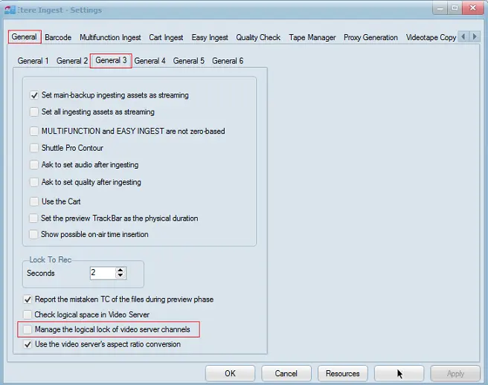
Task: Click the Etere Ingest app icon in title bar
Action: pos(9,10)
